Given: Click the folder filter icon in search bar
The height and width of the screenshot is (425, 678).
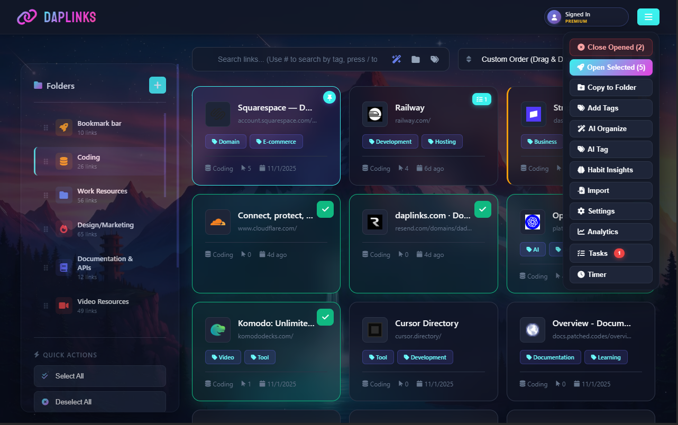Looking at the screenshot, I should 416,59.
